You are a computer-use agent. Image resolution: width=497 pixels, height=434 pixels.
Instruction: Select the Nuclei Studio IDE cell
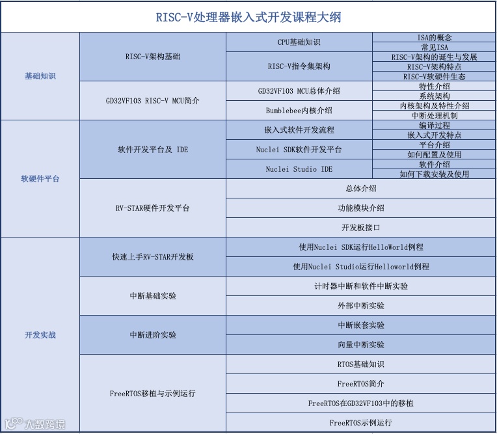click(299, 169)
